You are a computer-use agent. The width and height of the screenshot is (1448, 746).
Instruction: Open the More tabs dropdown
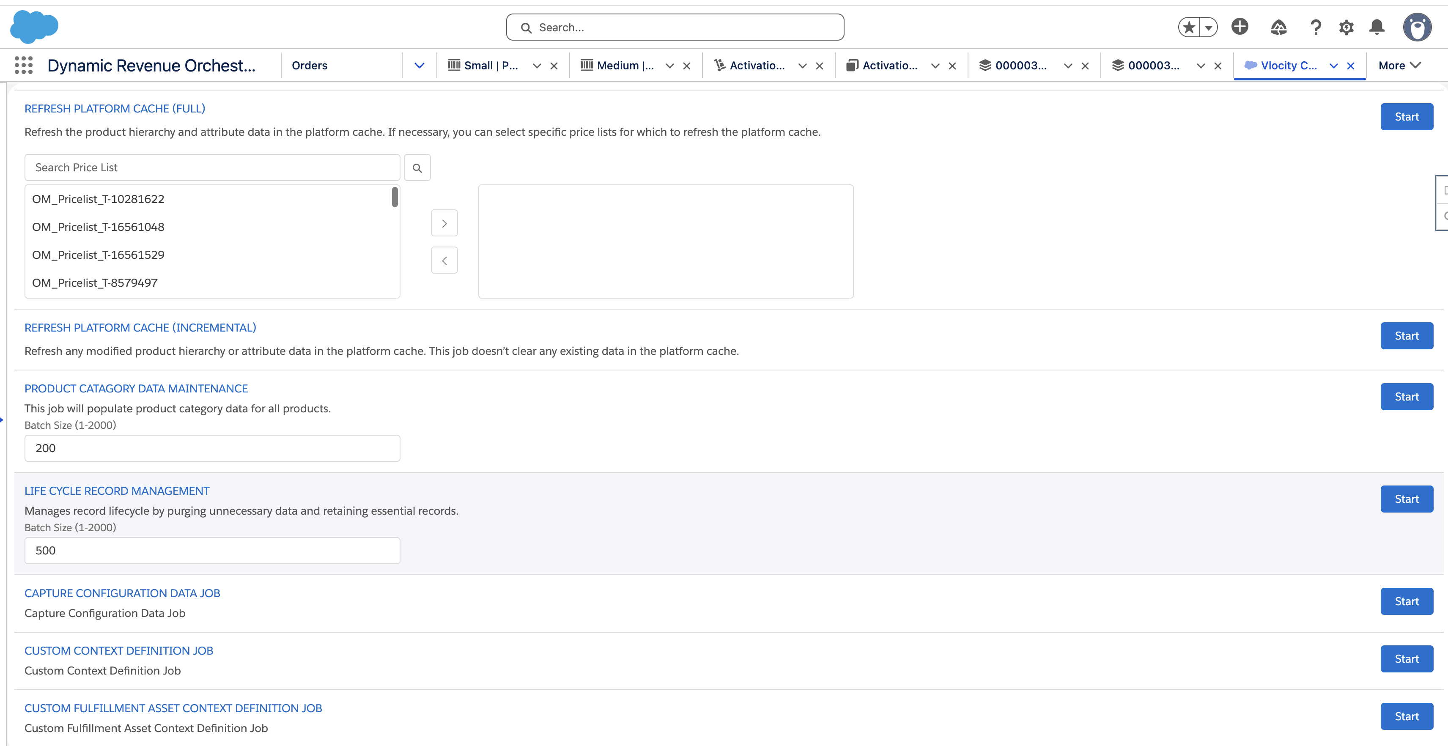1399,65
